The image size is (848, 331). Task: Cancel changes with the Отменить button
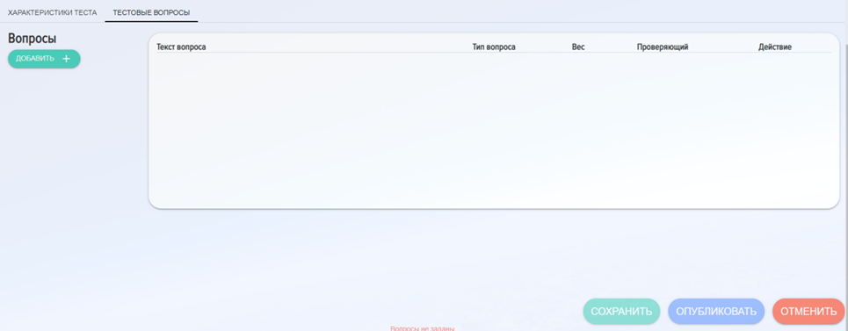point(808,312)
